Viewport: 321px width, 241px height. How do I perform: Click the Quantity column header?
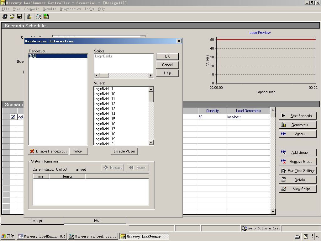[x=212, y=111]
